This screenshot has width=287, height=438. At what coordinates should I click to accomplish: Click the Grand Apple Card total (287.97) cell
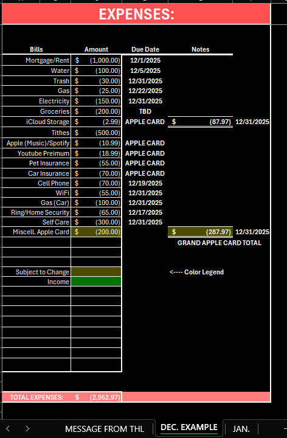tap(201, 232)
